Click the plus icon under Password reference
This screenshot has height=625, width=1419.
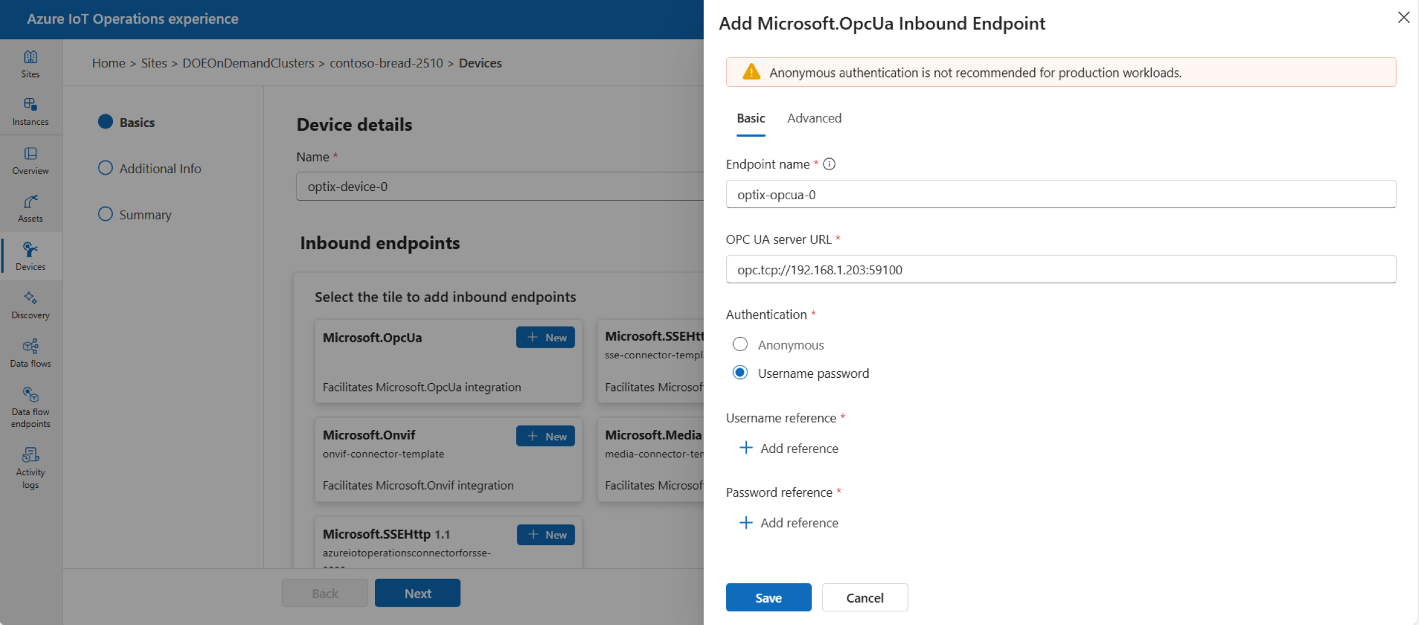point(746,523)
